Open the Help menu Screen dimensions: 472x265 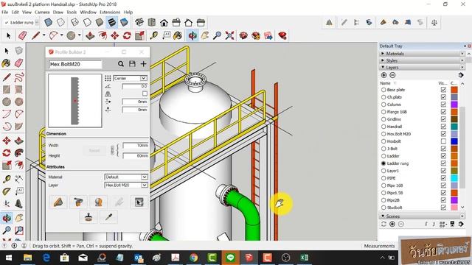click(128, 13)
